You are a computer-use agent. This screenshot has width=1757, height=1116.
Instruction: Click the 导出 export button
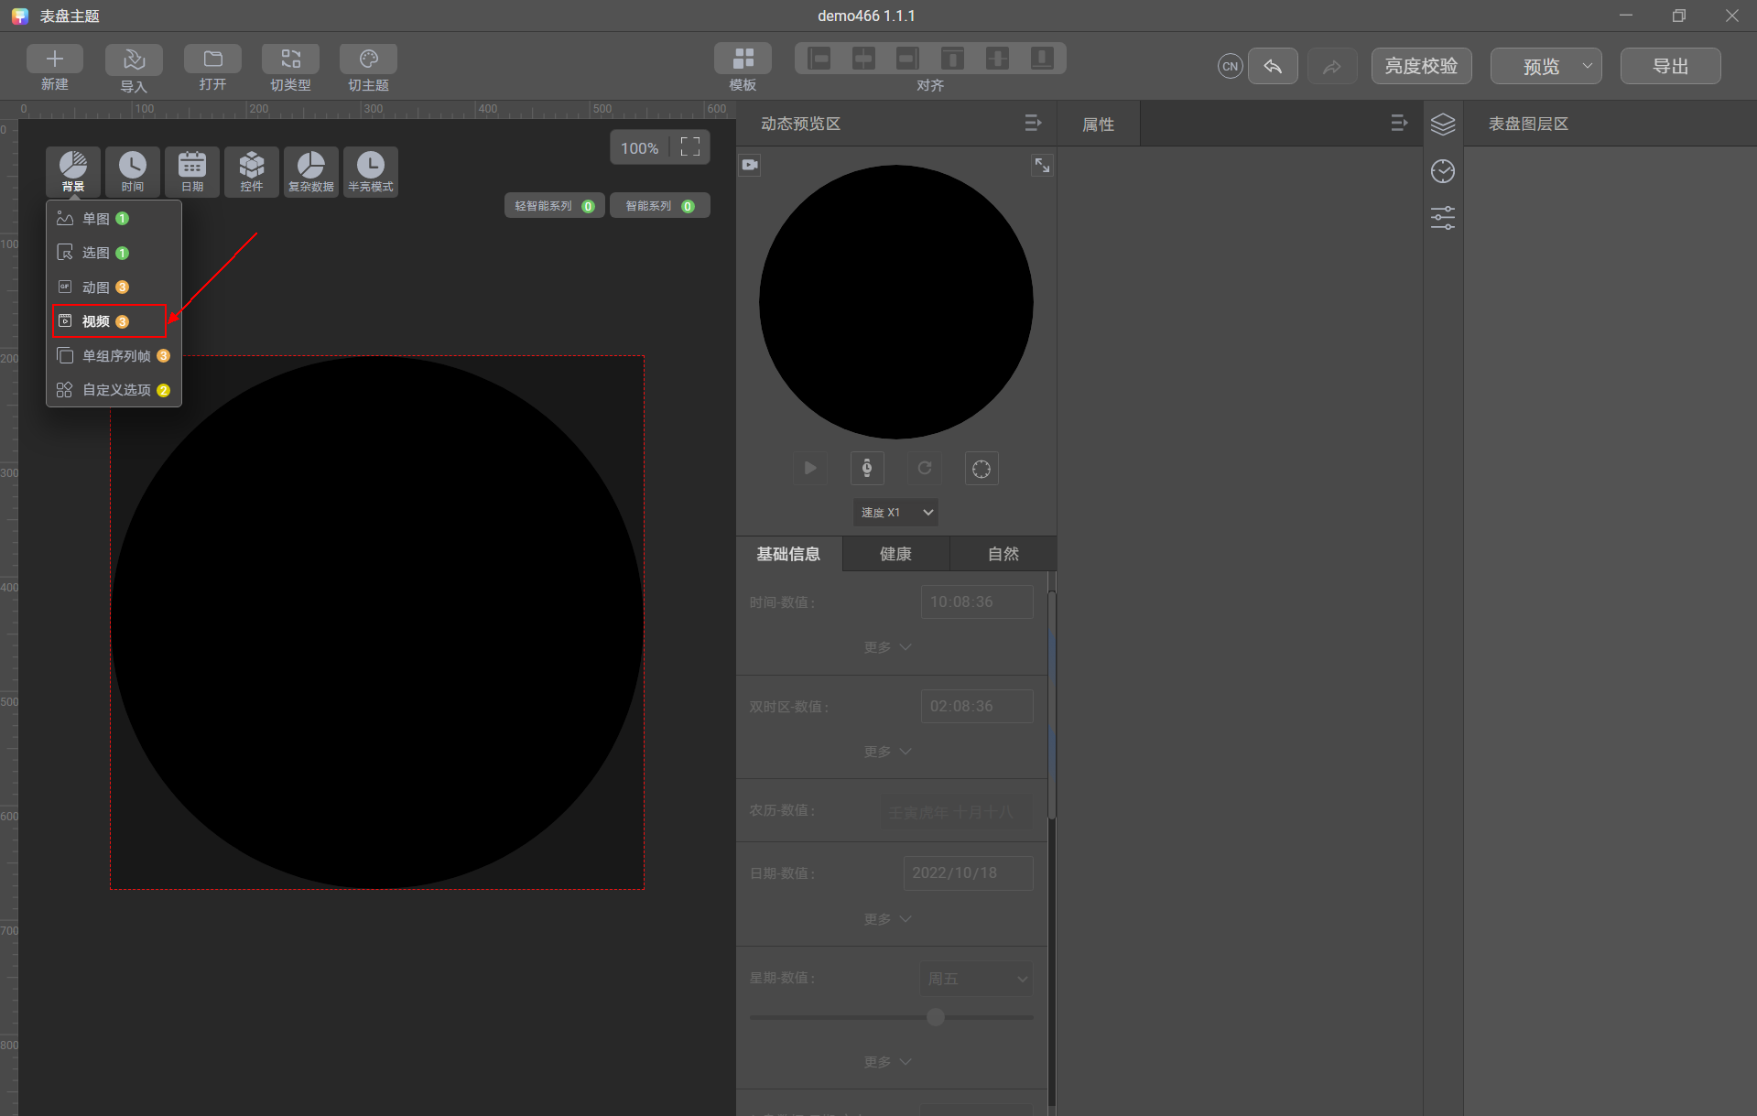point(1670,66)
